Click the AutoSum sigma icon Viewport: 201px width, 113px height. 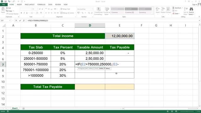[x=173, y=8]
